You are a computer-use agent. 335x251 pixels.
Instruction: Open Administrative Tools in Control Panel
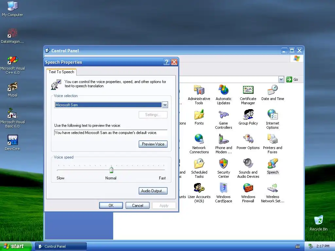click(199, 94)
